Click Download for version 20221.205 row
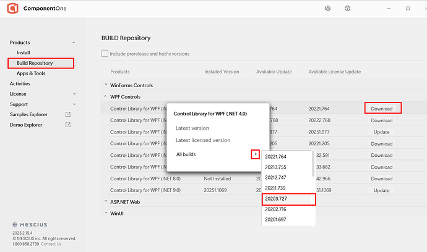The image size is (427, 252). click(382, 143)
